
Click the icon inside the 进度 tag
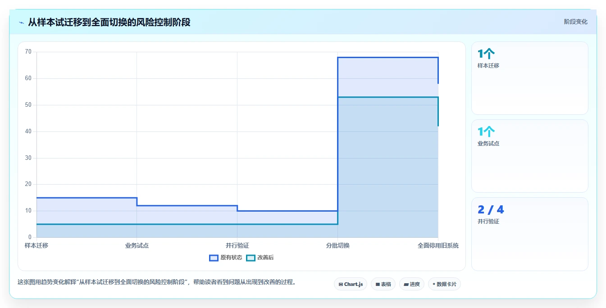406,285
